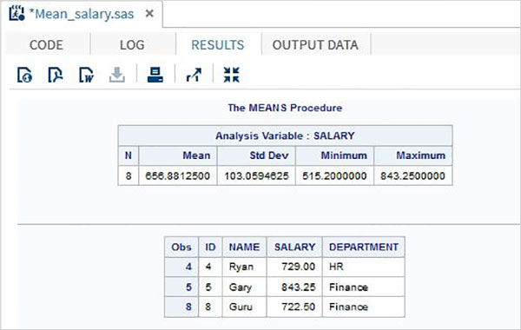Print the results using printer icon
Screen dimensions: 521x330
coord(155,75)
